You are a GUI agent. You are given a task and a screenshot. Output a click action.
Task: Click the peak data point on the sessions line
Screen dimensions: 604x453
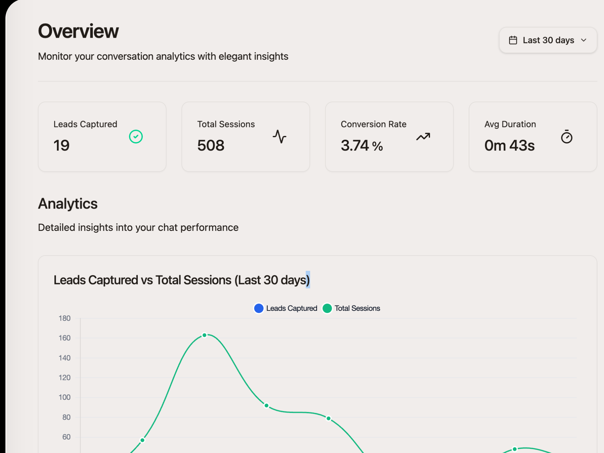click(205, 335)
